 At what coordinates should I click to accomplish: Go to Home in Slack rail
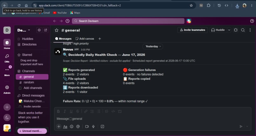(x=7, y=44)
